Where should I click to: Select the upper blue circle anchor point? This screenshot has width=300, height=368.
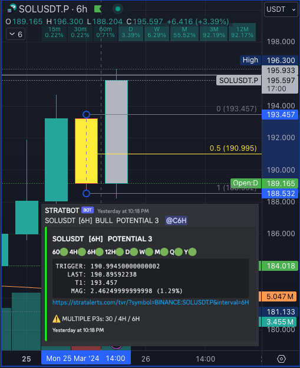(x=86, y=115)
